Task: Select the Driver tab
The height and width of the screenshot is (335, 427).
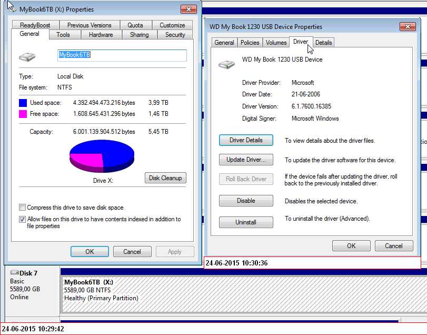Action: tap(301, 42)
